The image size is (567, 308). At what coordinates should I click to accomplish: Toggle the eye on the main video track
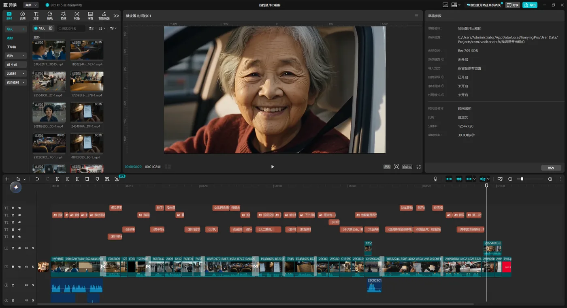[19, 267]
